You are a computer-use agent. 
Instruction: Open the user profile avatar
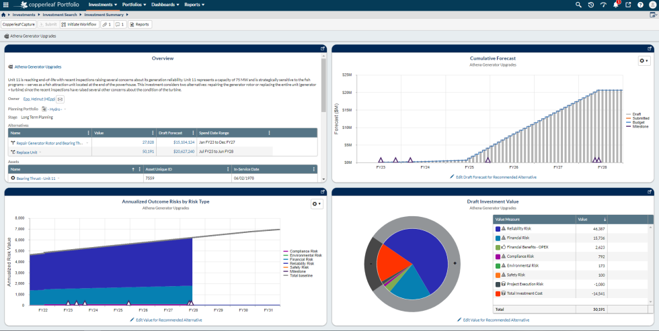pyautogui.click(x=652, y=5)
